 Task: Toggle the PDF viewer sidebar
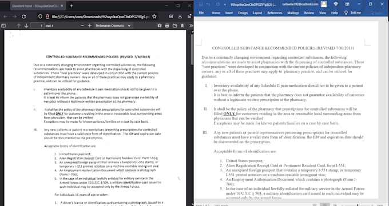(x=3, y=26)
